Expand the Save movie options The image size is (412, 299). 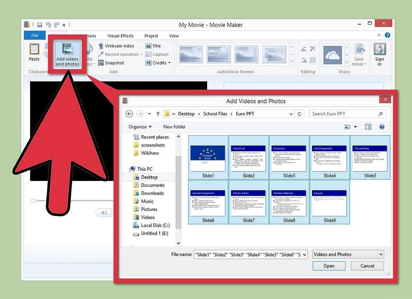pos(359,61)
